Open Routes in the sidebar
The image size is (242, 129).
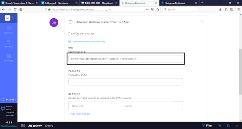9,44
